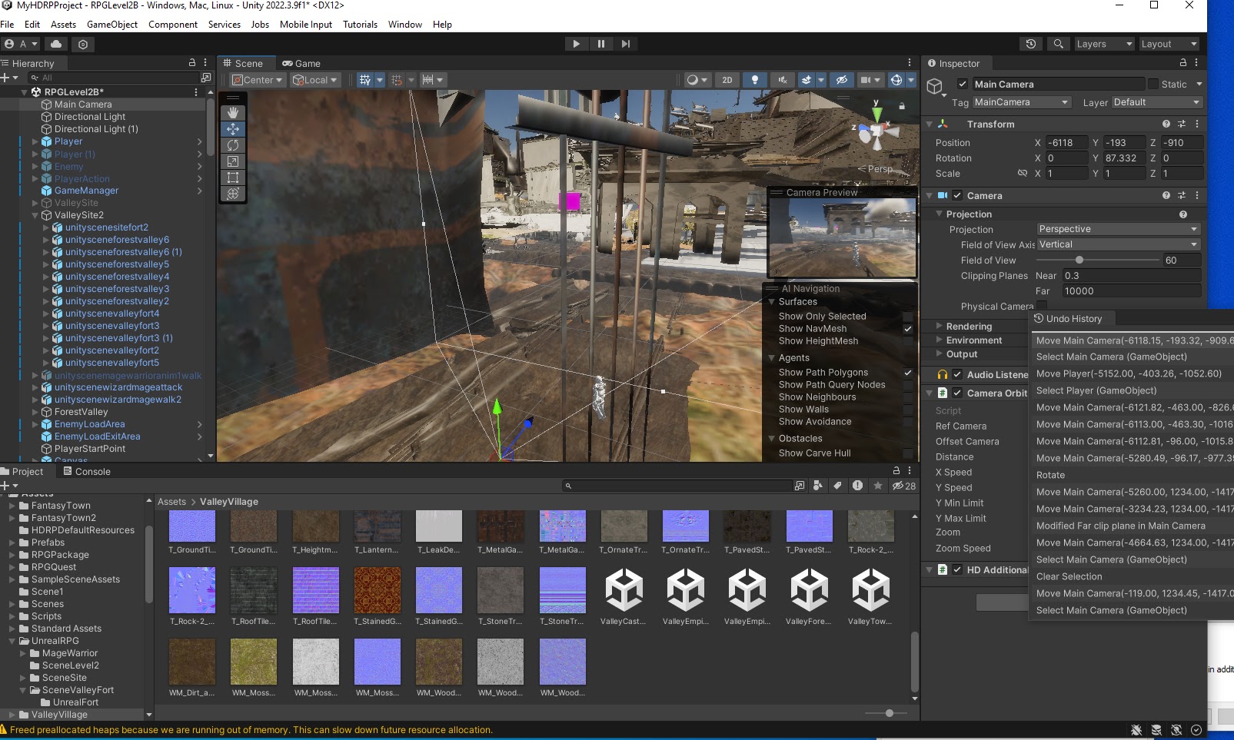This screenshot has width=1234, height=740.
Task: Select Clear Selection entry in Undo History
Action: 1131,576
